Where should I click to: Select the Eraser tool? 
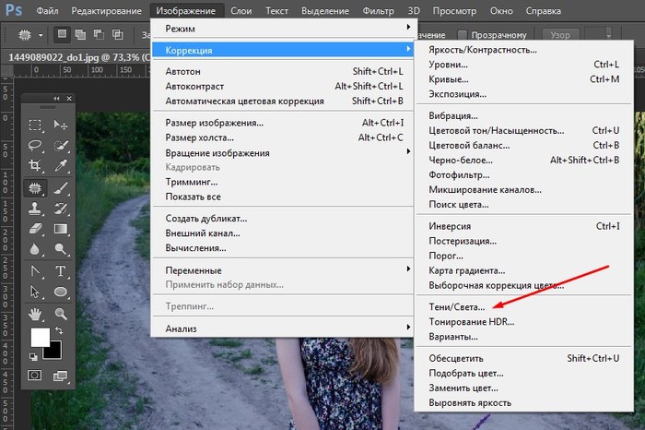point(35,229)
